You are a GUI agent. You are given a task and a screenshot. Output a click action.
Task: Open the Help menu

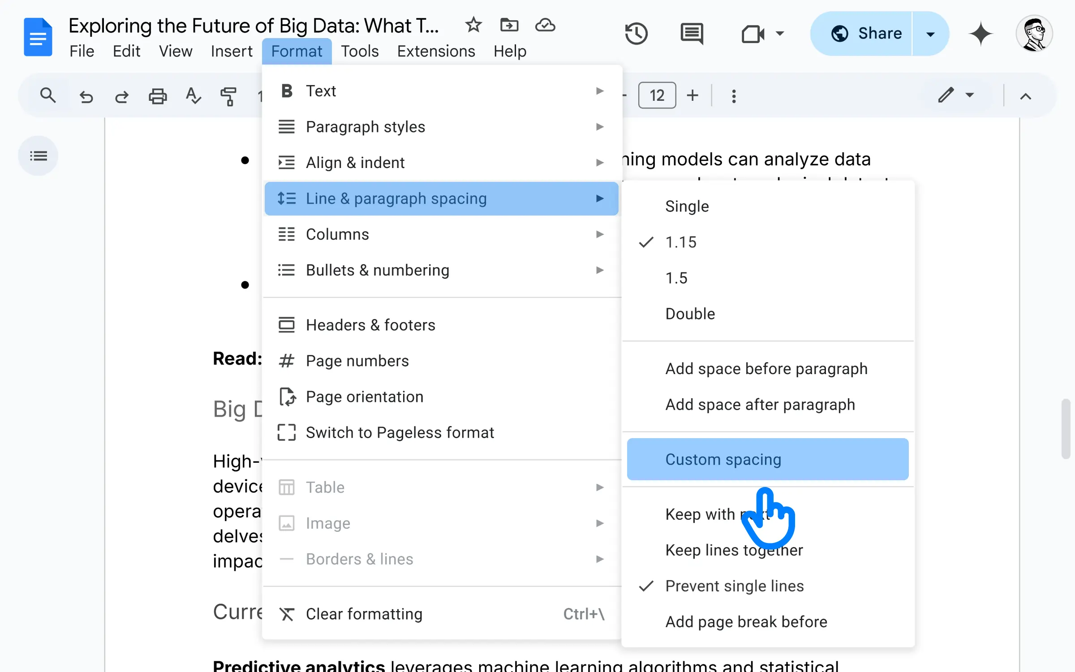tap(510, 52)
